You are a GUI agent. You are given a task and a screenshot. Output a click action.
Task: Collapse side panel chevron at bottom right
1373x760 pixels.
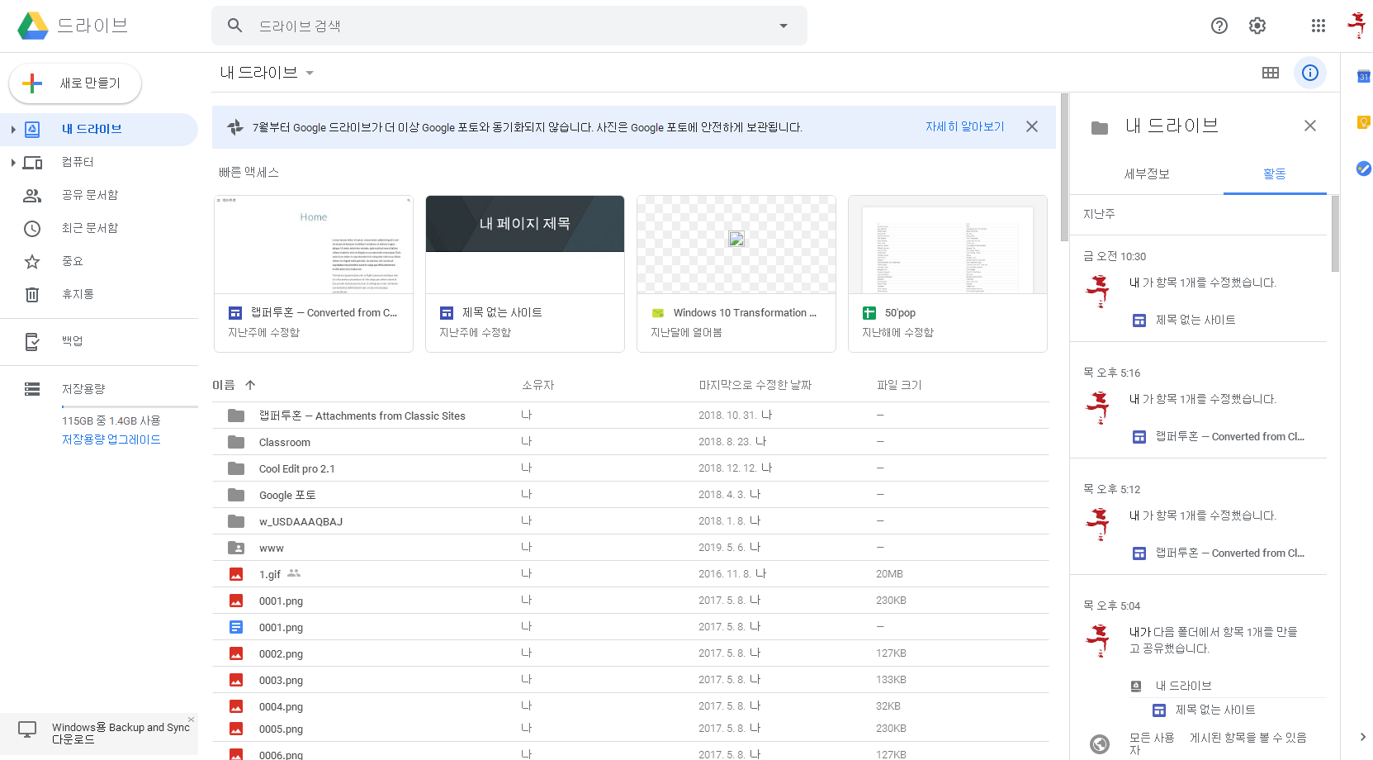point(1362,737)
